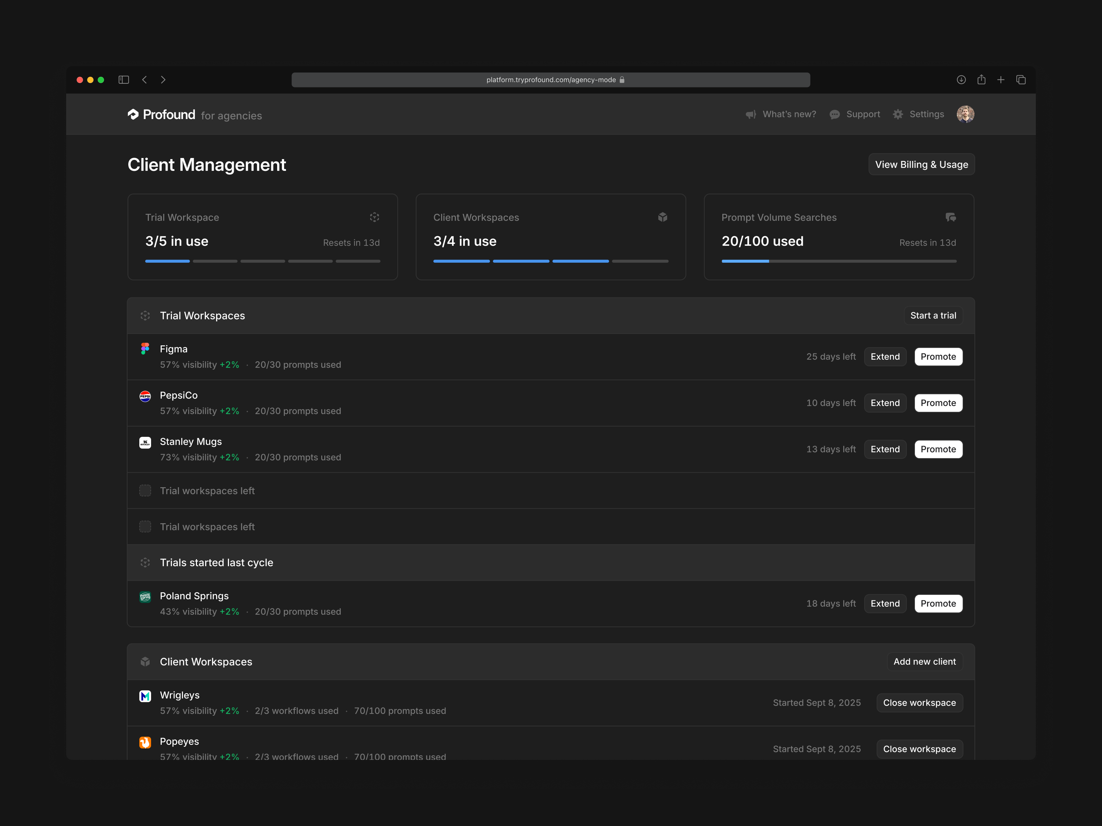Click View Billing & Usage button
Screen dimensions: 1102x826
coord(921,164)
